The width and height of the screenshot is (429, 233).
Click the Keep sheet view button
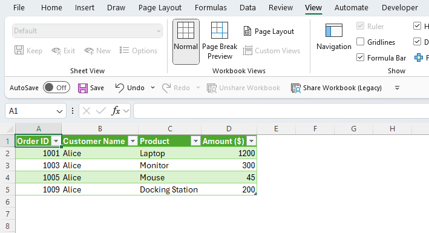28,51
